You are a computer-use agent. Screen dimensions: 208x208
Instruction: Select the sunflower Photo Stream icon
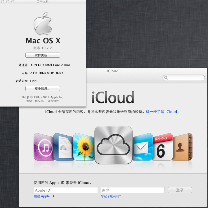(x=84, y=147)
